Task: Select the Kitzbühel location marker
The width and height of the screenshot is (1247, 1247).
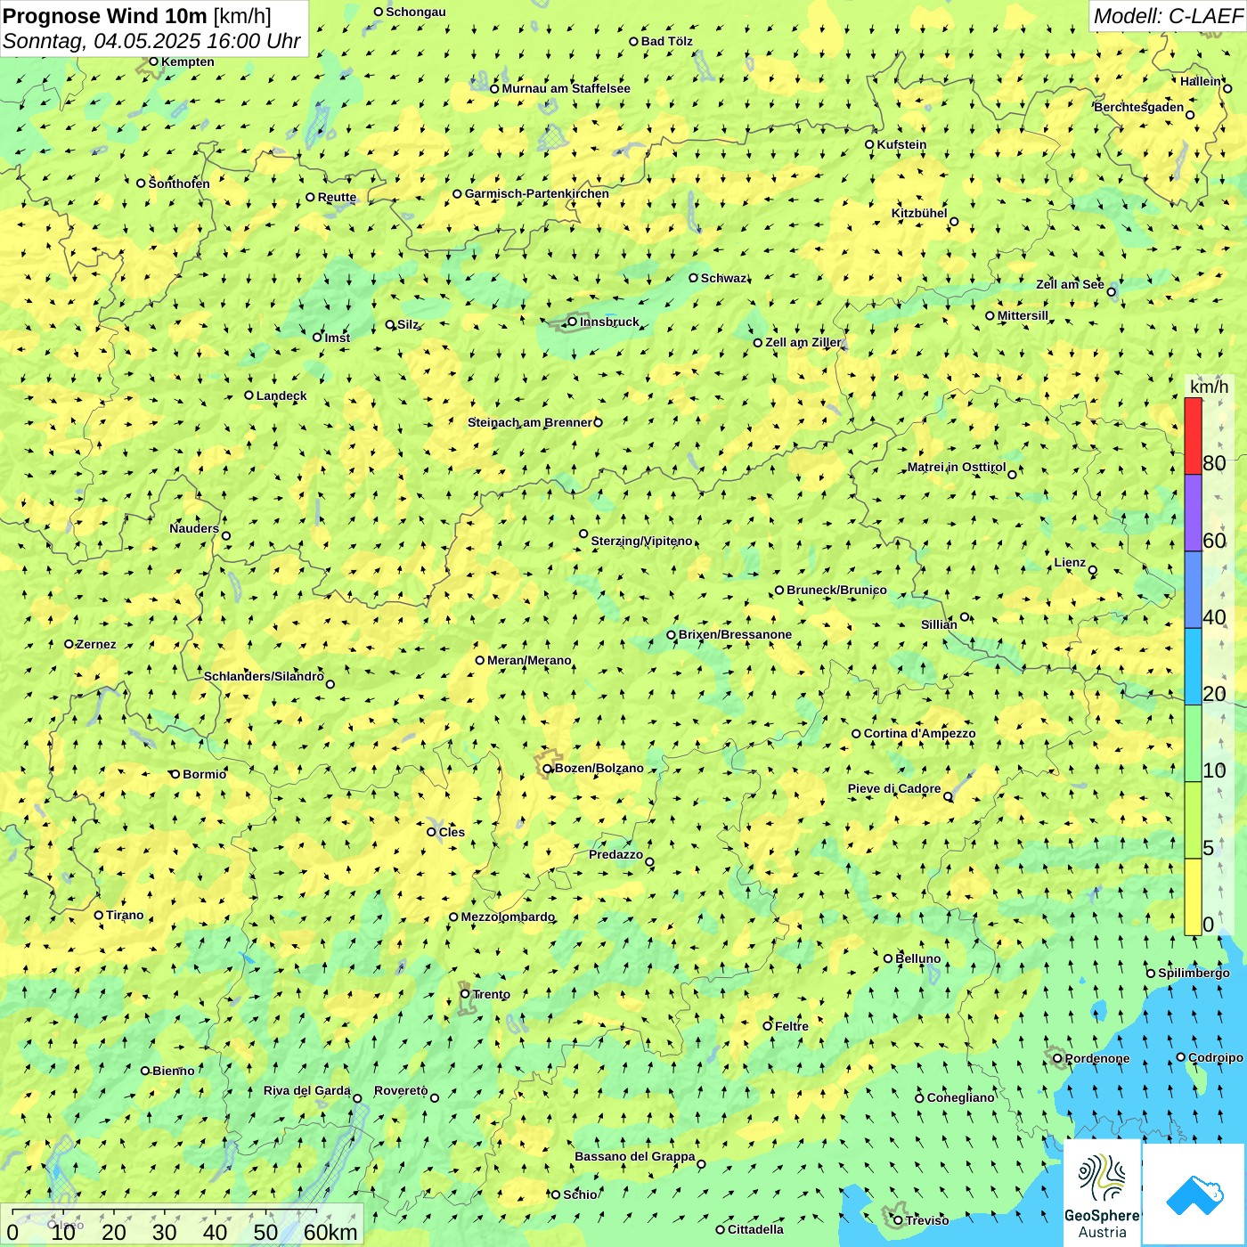Action: (x=954, y=222)
